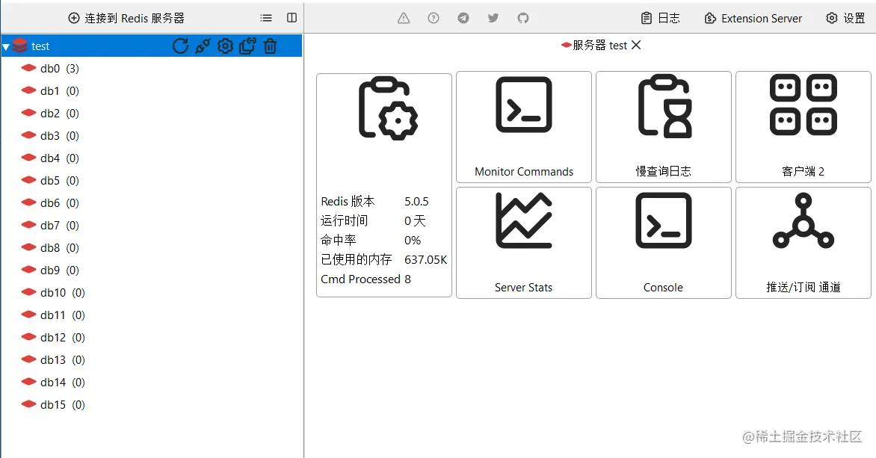Open the 慢查询日志 slow log card
Screen dimensions: 876x458
click(664, 127)
